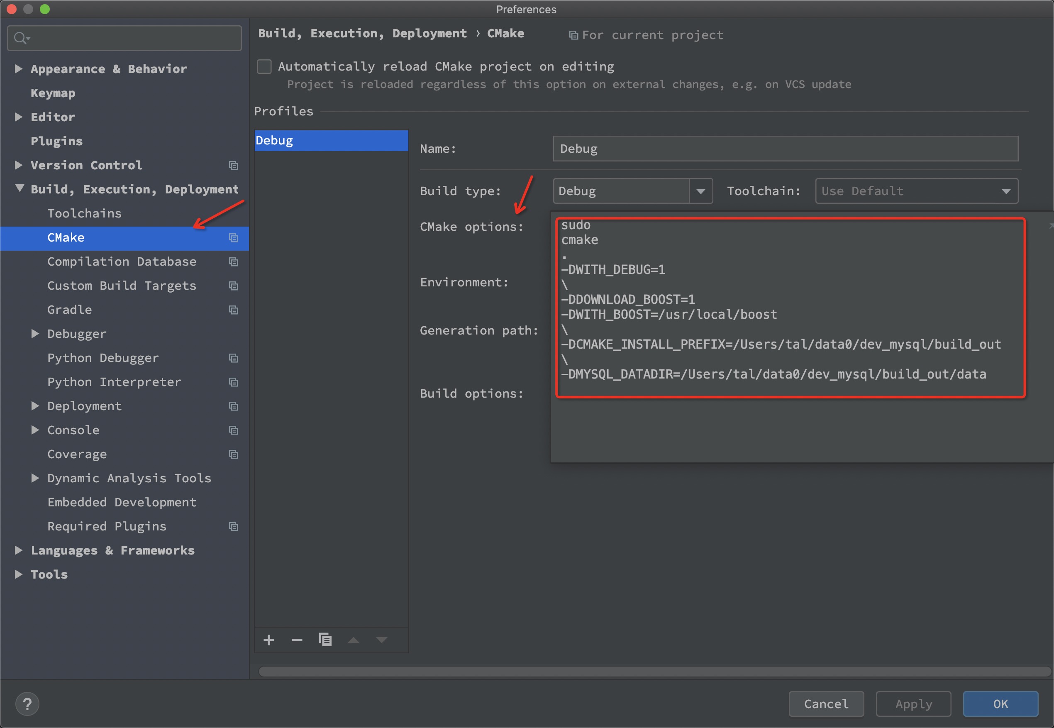Image resolution: width=1054 pixels, height=728 pixels.
Task: Open Compilation Database settings
Action: [122, 262]
